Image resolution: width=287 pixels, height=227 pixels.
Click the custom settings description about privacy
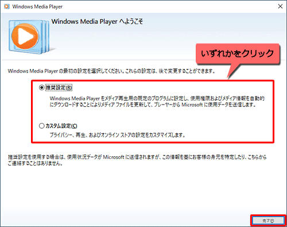click(118, 135)
